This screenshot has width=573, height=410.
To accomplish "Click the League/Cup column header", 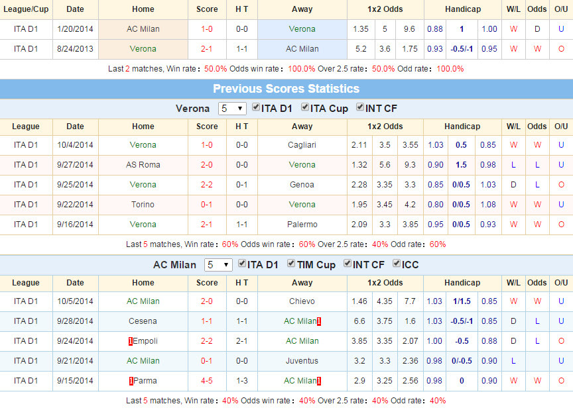I will (26, 9).
